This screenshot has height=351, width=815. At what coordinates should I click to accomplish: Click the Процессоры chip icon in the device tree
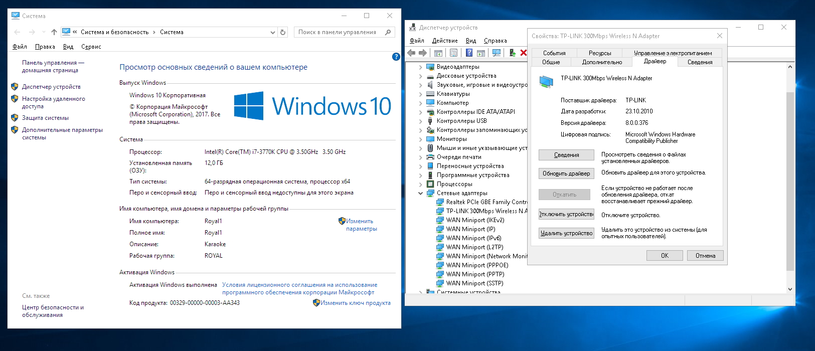point(430,184)
